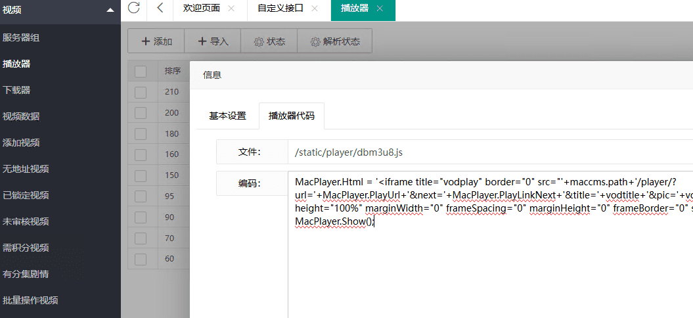
Task: Toggle the select-all checkbox in the header
Action: click(141, 71)
